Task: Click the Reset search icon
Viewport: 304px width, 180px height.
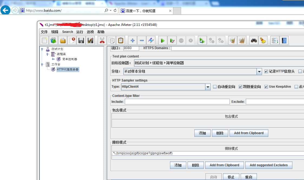Action: (x=263, y=40)
